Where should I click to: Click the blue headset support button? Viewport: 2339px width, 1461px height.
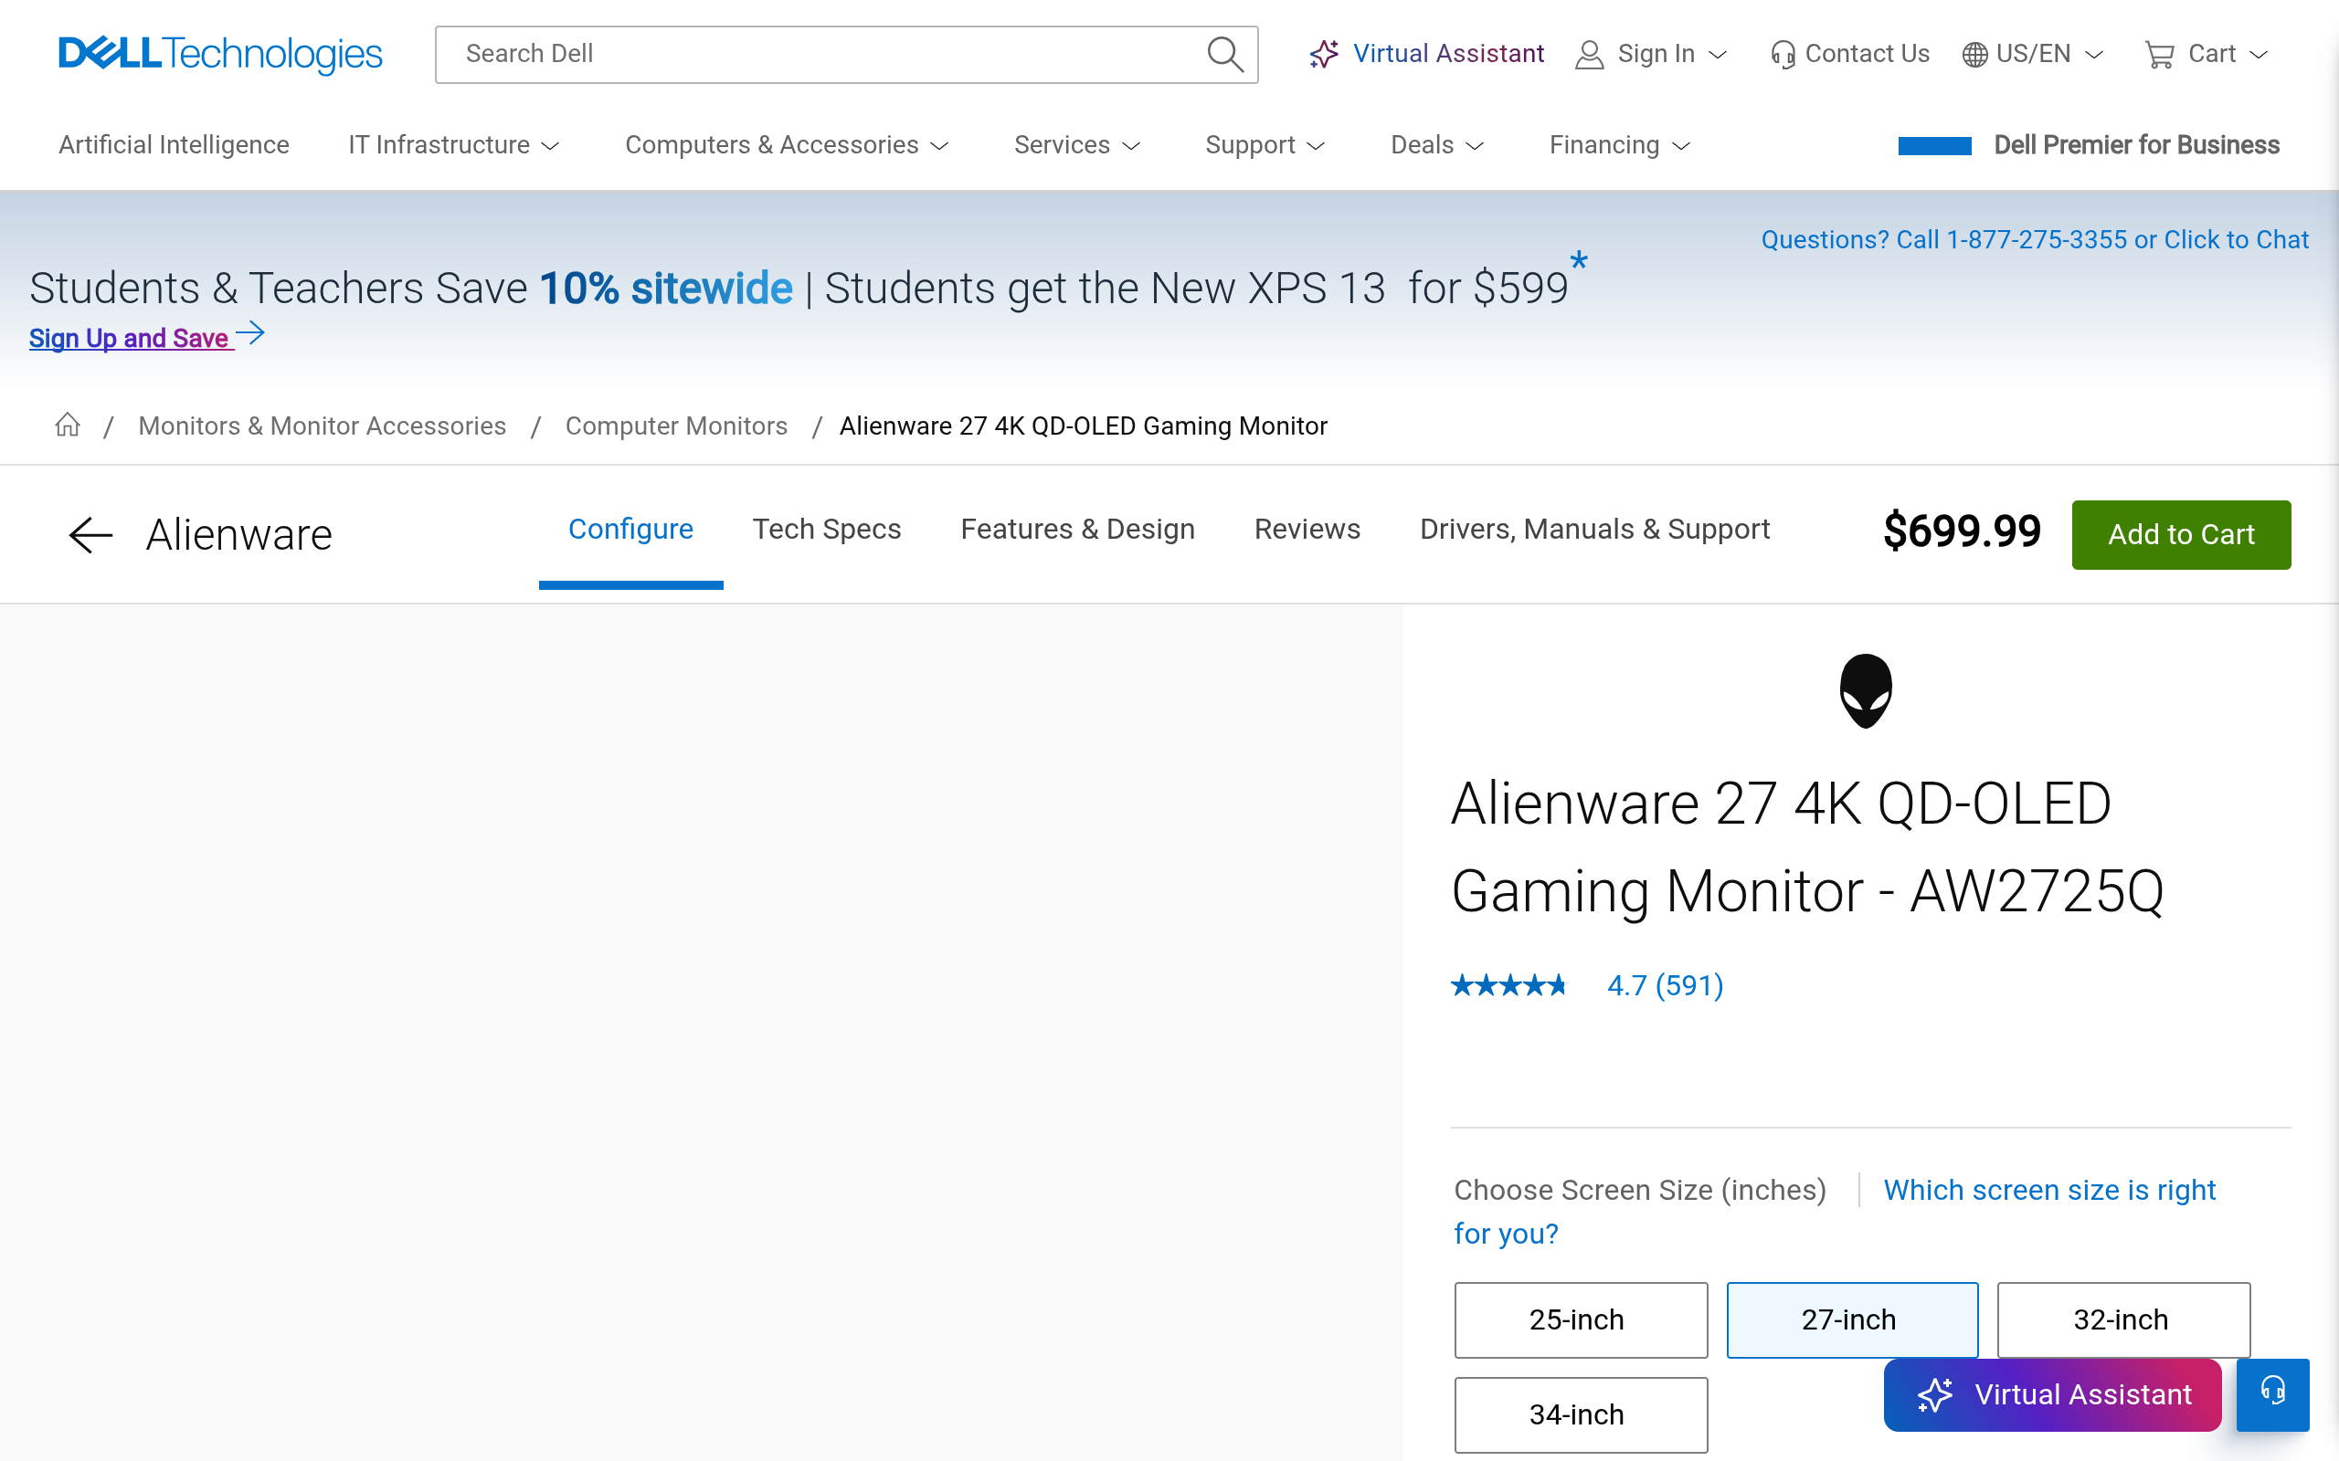[2272, 1393]
